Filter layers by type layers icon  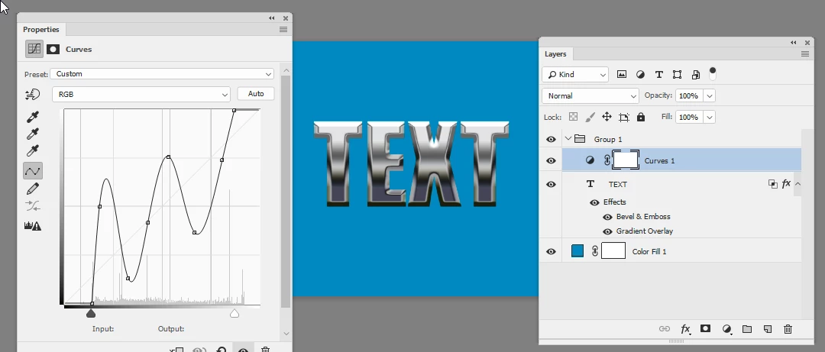658,75
